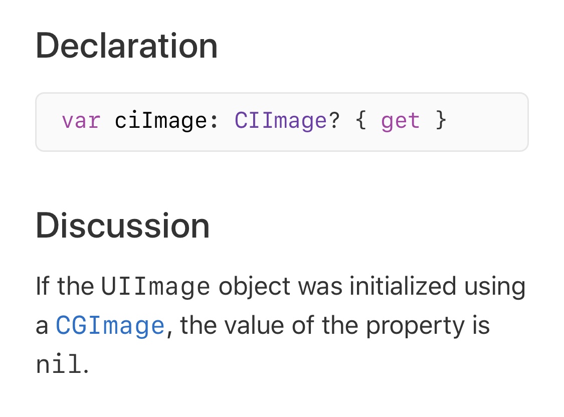564x417 pixels.
Task: Click the colon after ciImage
Action: coord(215,121)
